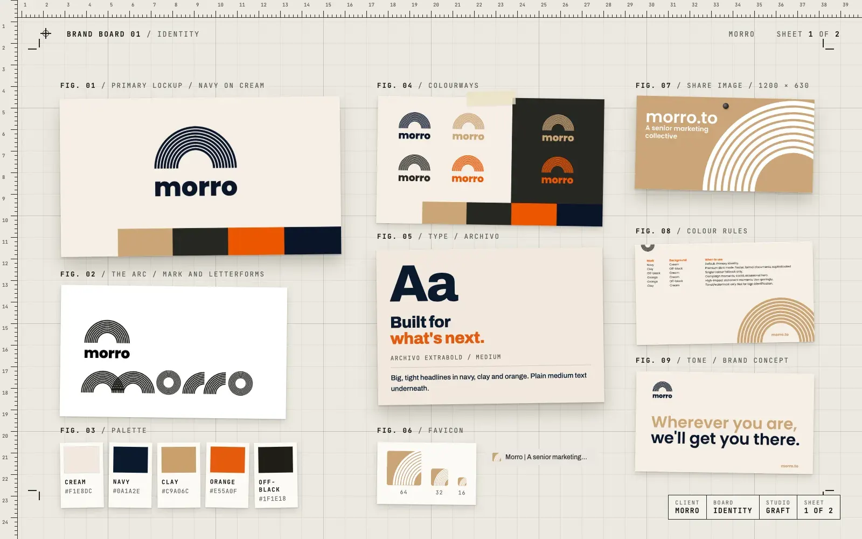Click the navy morro logo in Colourways
This screenshot has width=862, height=539.
click(x=414, y=126)
